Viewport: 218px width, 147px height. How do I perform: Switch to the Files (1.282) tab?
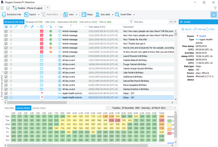click(x=105, y=22)
